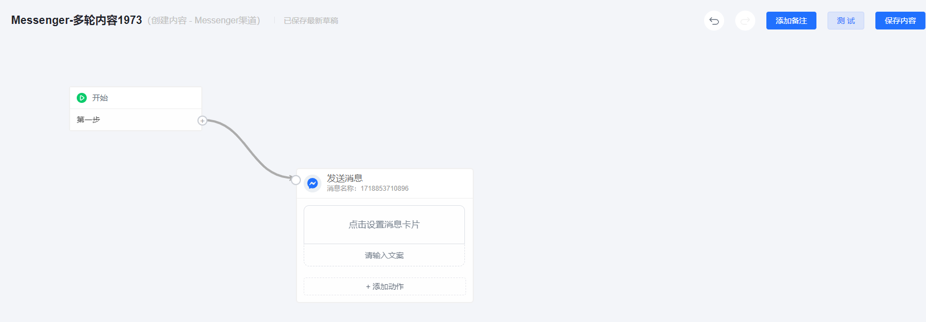Click the 已保存最新草稿 status text
Screen dimensions: 926x322
311,21
